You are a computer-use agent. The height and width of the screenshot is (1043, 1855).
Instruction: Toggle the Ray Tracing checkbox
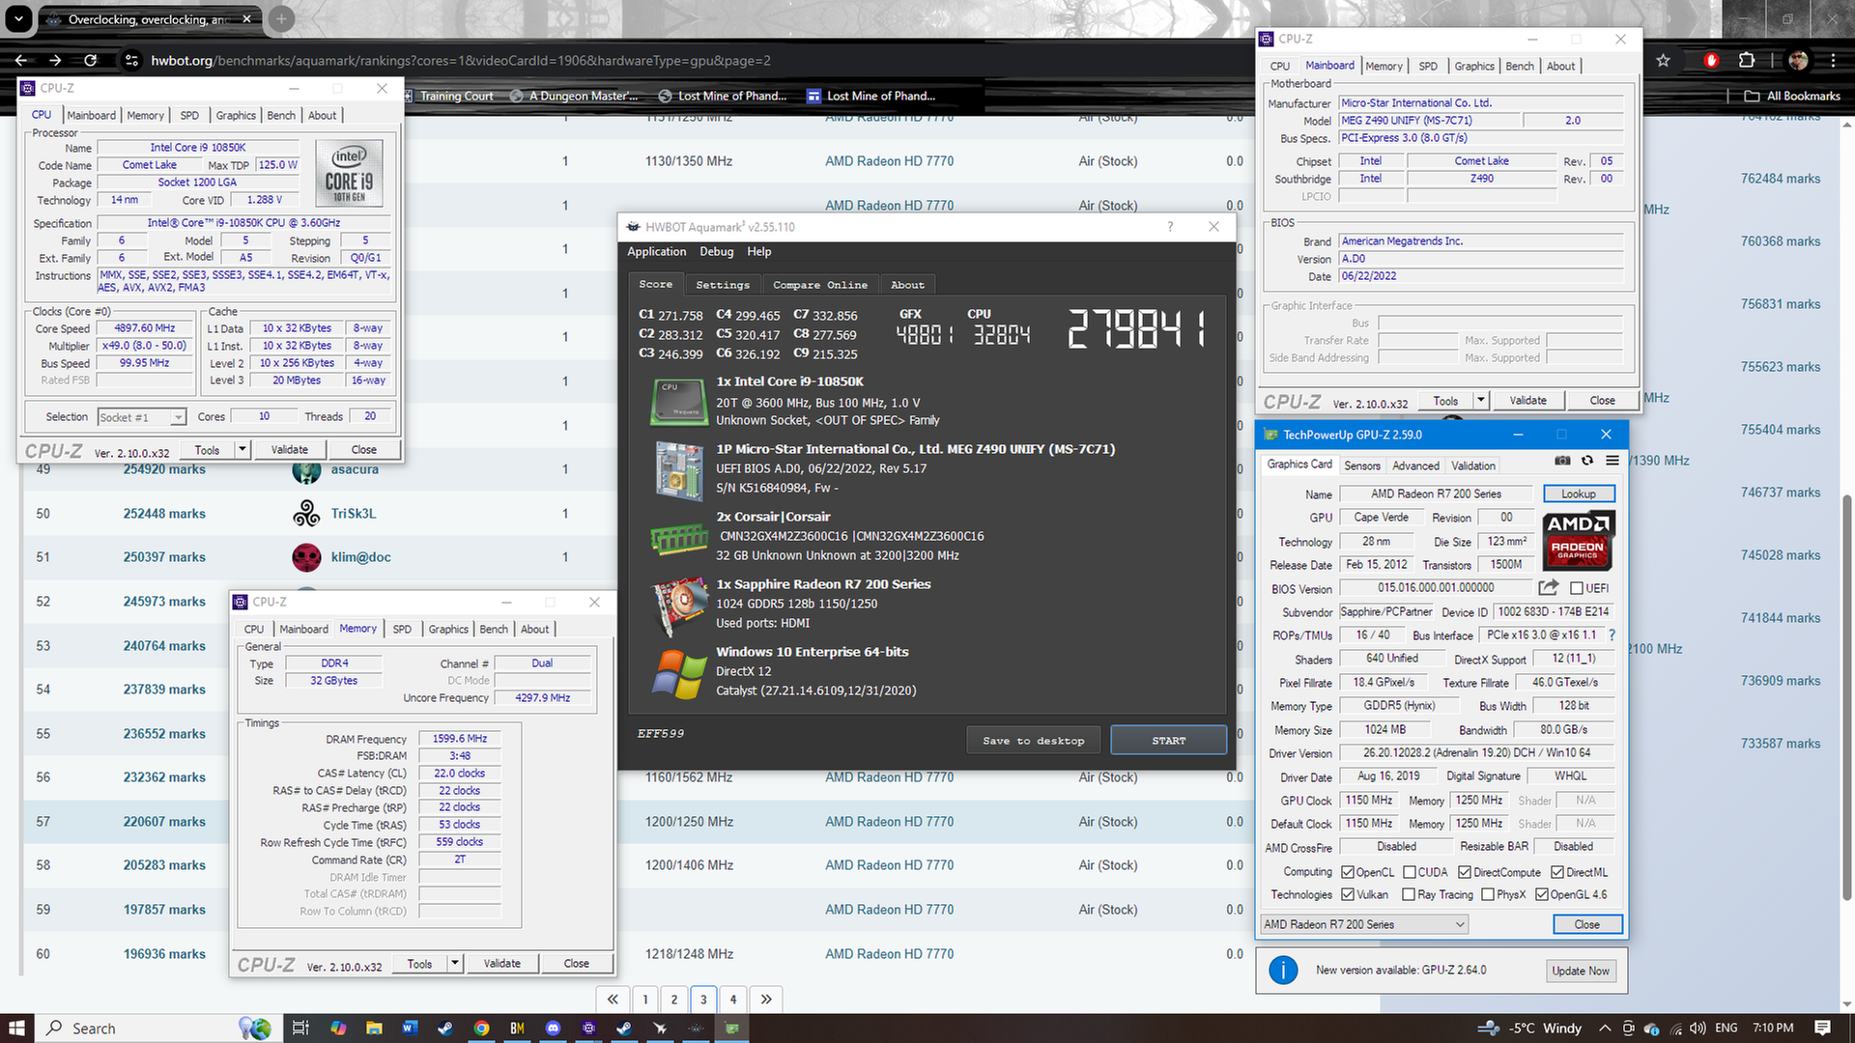(1409, 894)
